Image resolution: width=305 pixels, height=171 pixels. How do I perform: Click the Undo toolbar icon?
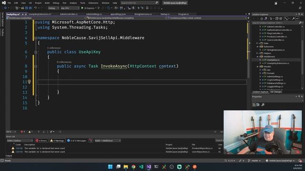coord(35,8)
